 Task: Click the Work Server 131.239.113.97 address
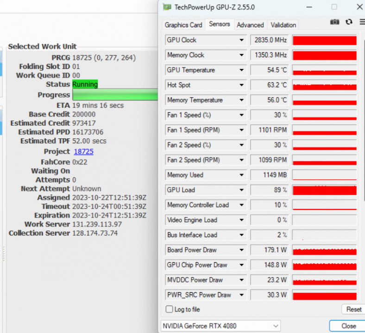click(x=97, y=224)
